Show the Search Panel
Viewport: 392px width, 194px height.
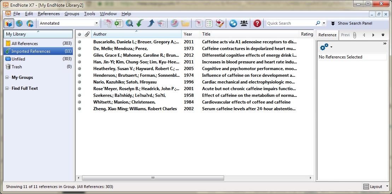click(x=351, y=23)
